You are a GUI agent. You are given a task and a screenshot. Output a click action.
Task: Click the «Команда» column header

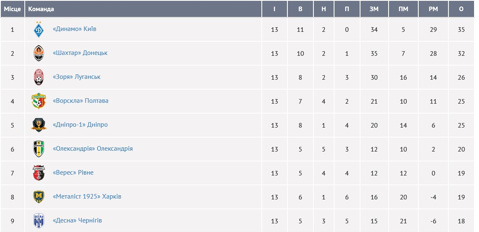[41, 9]
